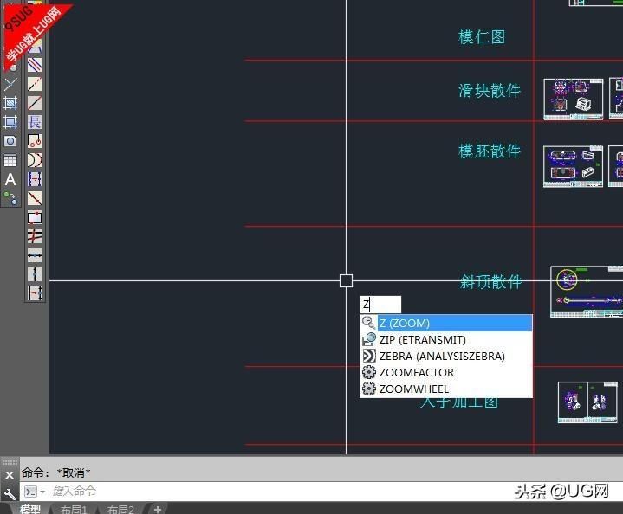Select the Region tool icon
Image resolution: width=623 pixels, height=514 pixels.
(10, 141)
